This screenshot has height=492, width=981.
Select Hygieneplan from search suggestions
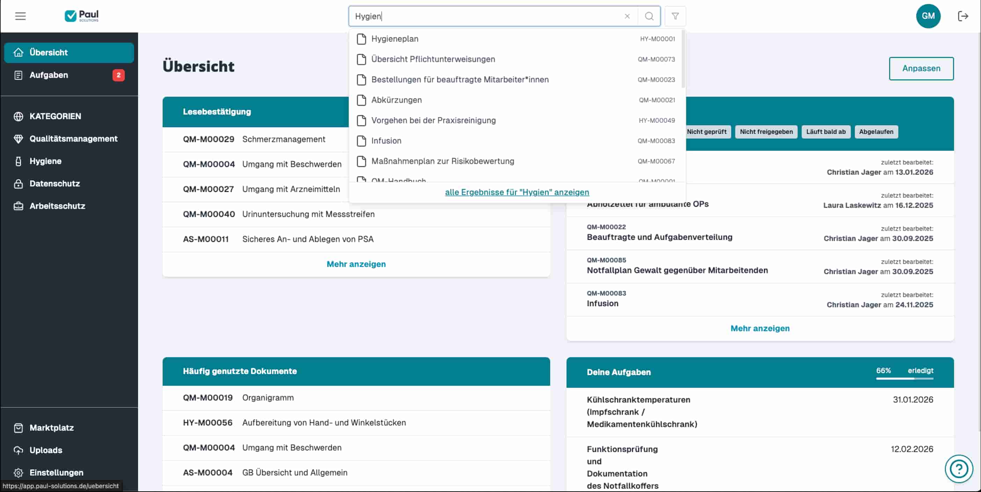pyautogui.click(x=395, y=39)
